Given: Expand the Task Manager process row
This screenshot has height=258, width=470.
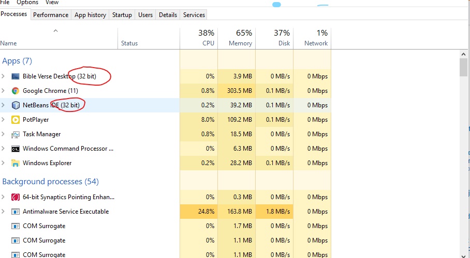Looking at the screenshot, I should point(3,134).
